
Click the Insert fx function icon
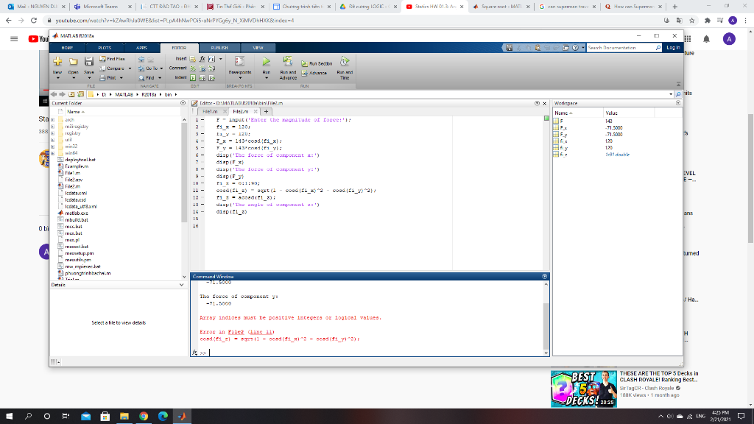[202, 59]
